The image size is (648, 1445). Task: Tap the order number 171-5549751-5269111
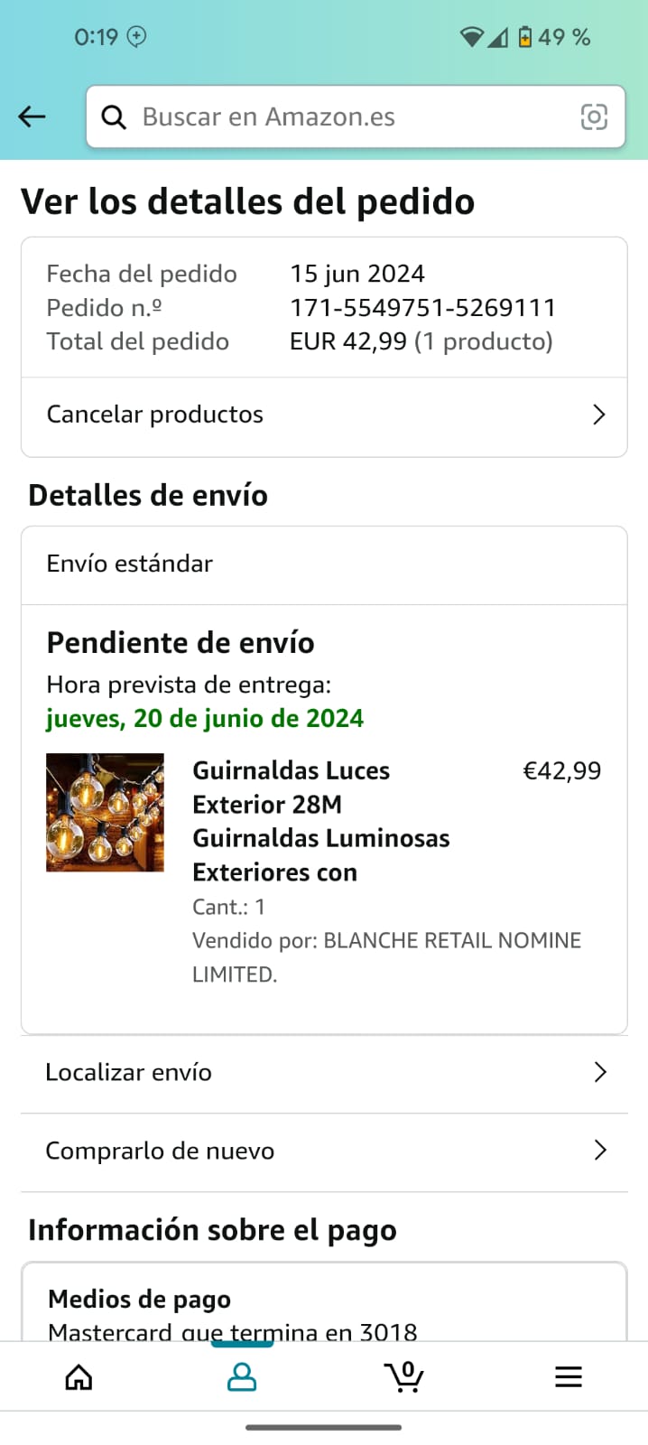422,308
